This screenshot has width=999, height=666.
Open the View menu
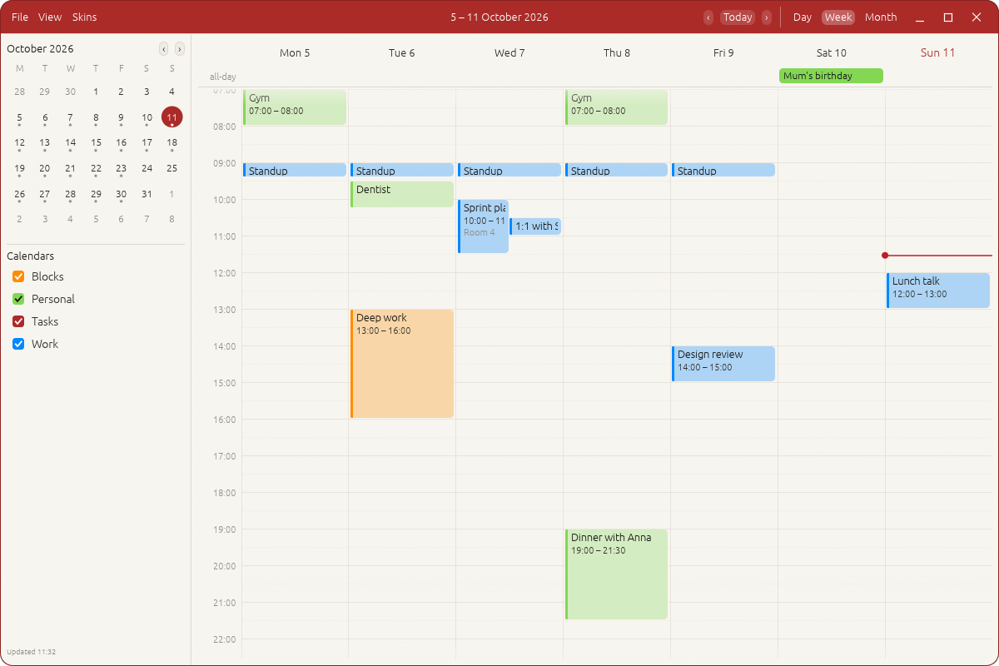click(x=50, y=17)
